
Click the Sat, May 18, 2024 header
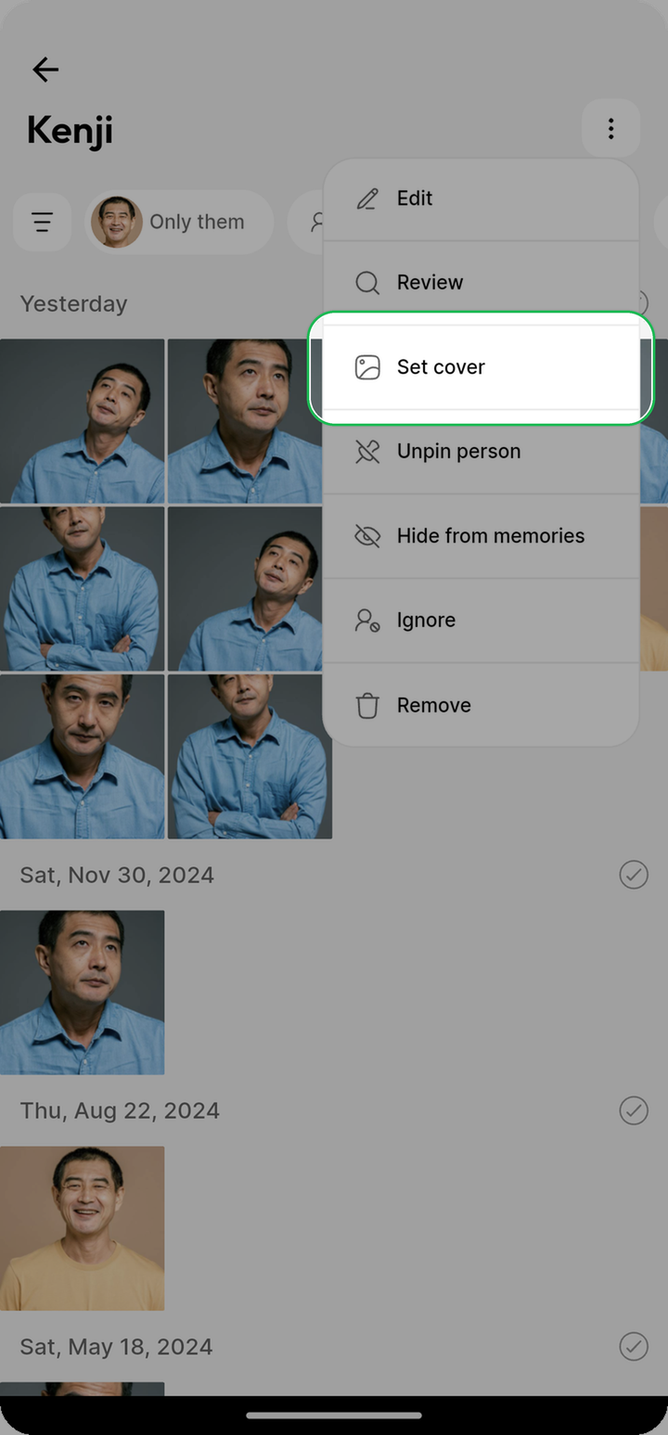coord(116,1347)
